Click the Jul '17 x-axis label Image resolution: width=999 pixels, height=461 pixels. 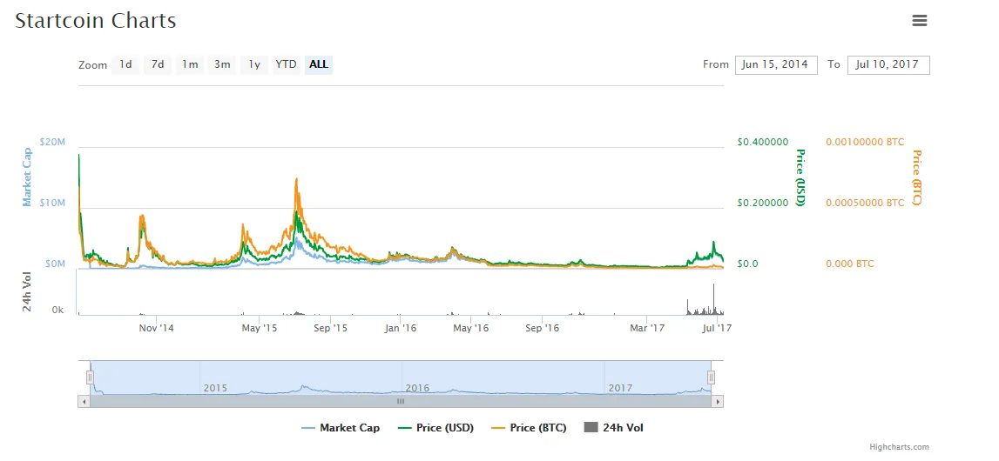718,328
